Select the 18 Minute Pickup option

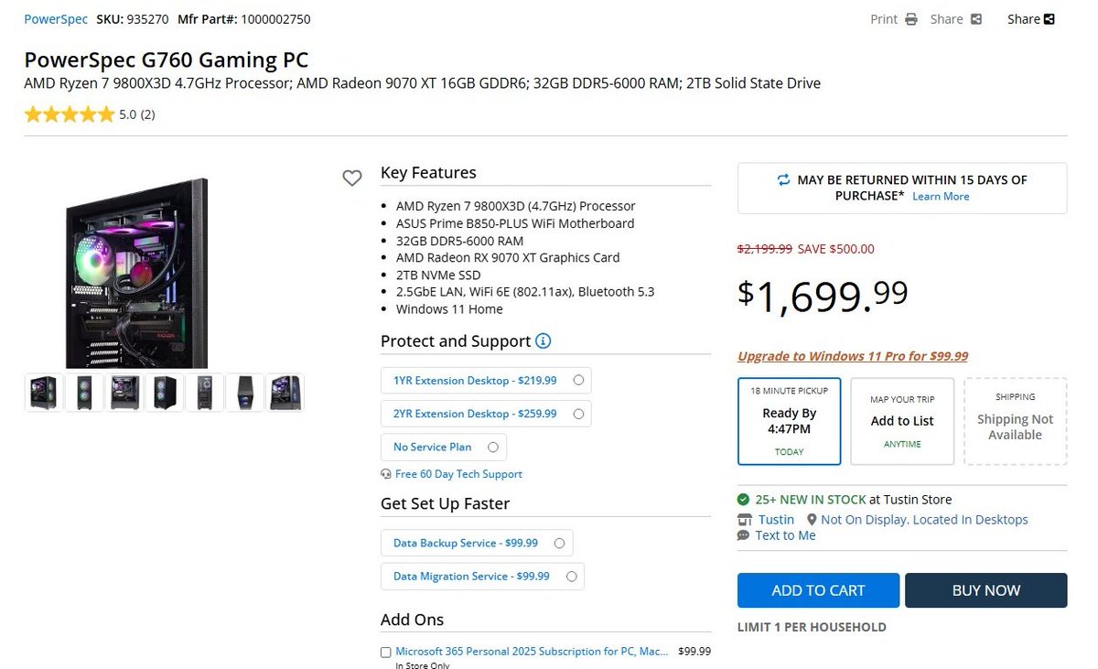[789, 421]
